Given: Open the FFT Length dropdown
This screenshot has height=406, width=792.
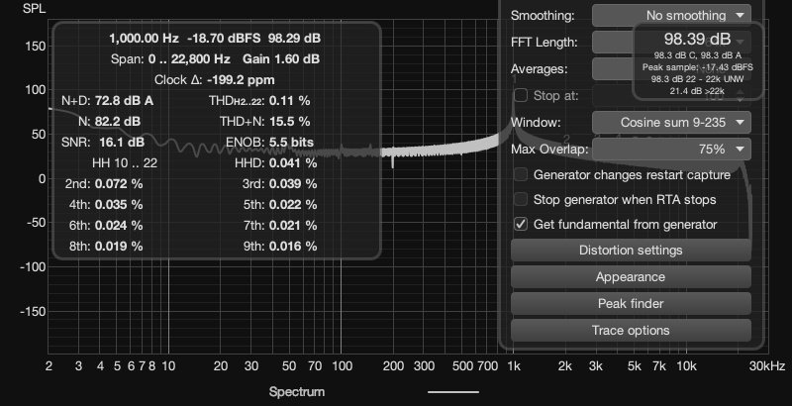Looking at the screenshot, I should (x=611, y=43).
